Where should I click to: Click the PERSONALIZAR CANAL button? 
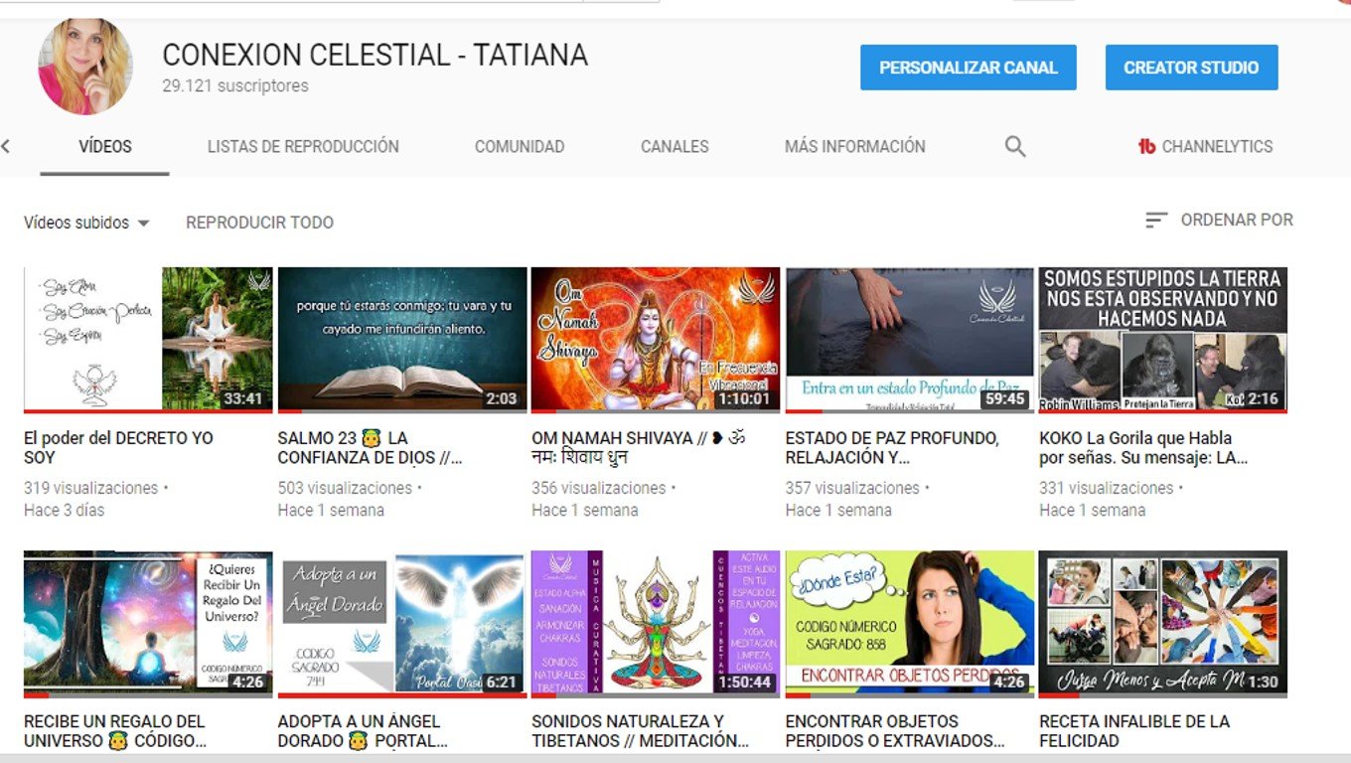pyautogui.click(x=969, y=68)
